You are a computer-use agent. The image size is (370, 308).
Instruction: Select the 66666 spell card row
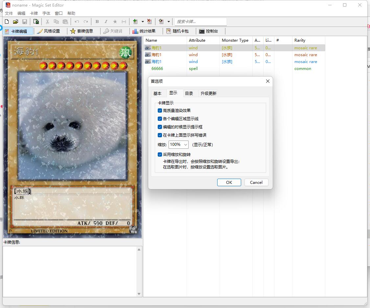[x=234, y=69]
